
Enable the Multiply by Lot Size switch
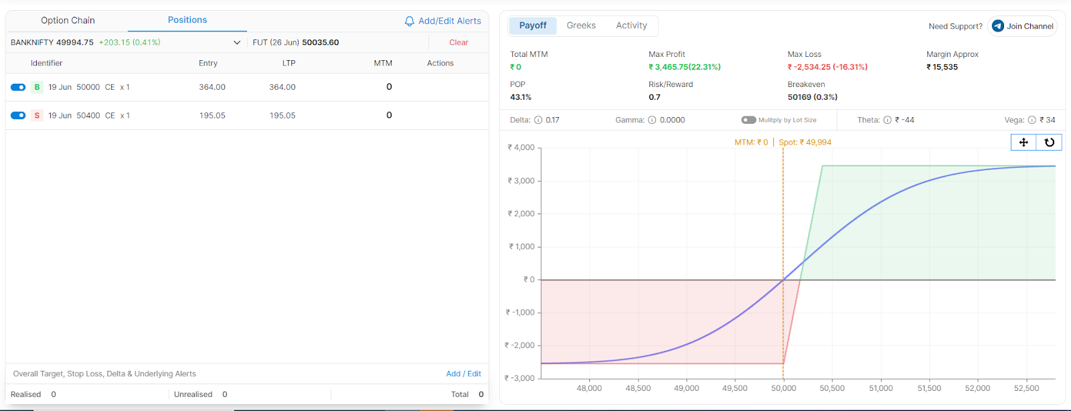pos(748,120)
